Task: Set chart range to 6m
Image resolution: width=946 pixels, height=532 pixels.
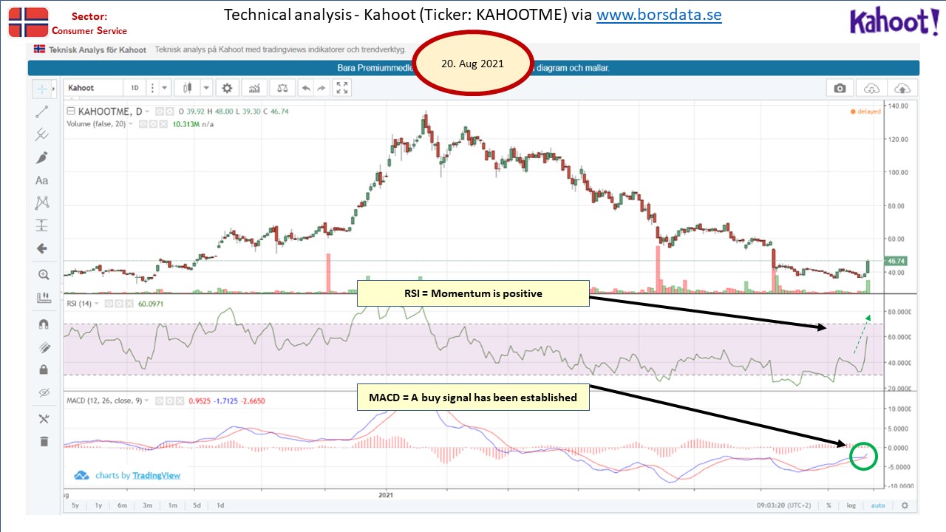Action: click(123, 505)
